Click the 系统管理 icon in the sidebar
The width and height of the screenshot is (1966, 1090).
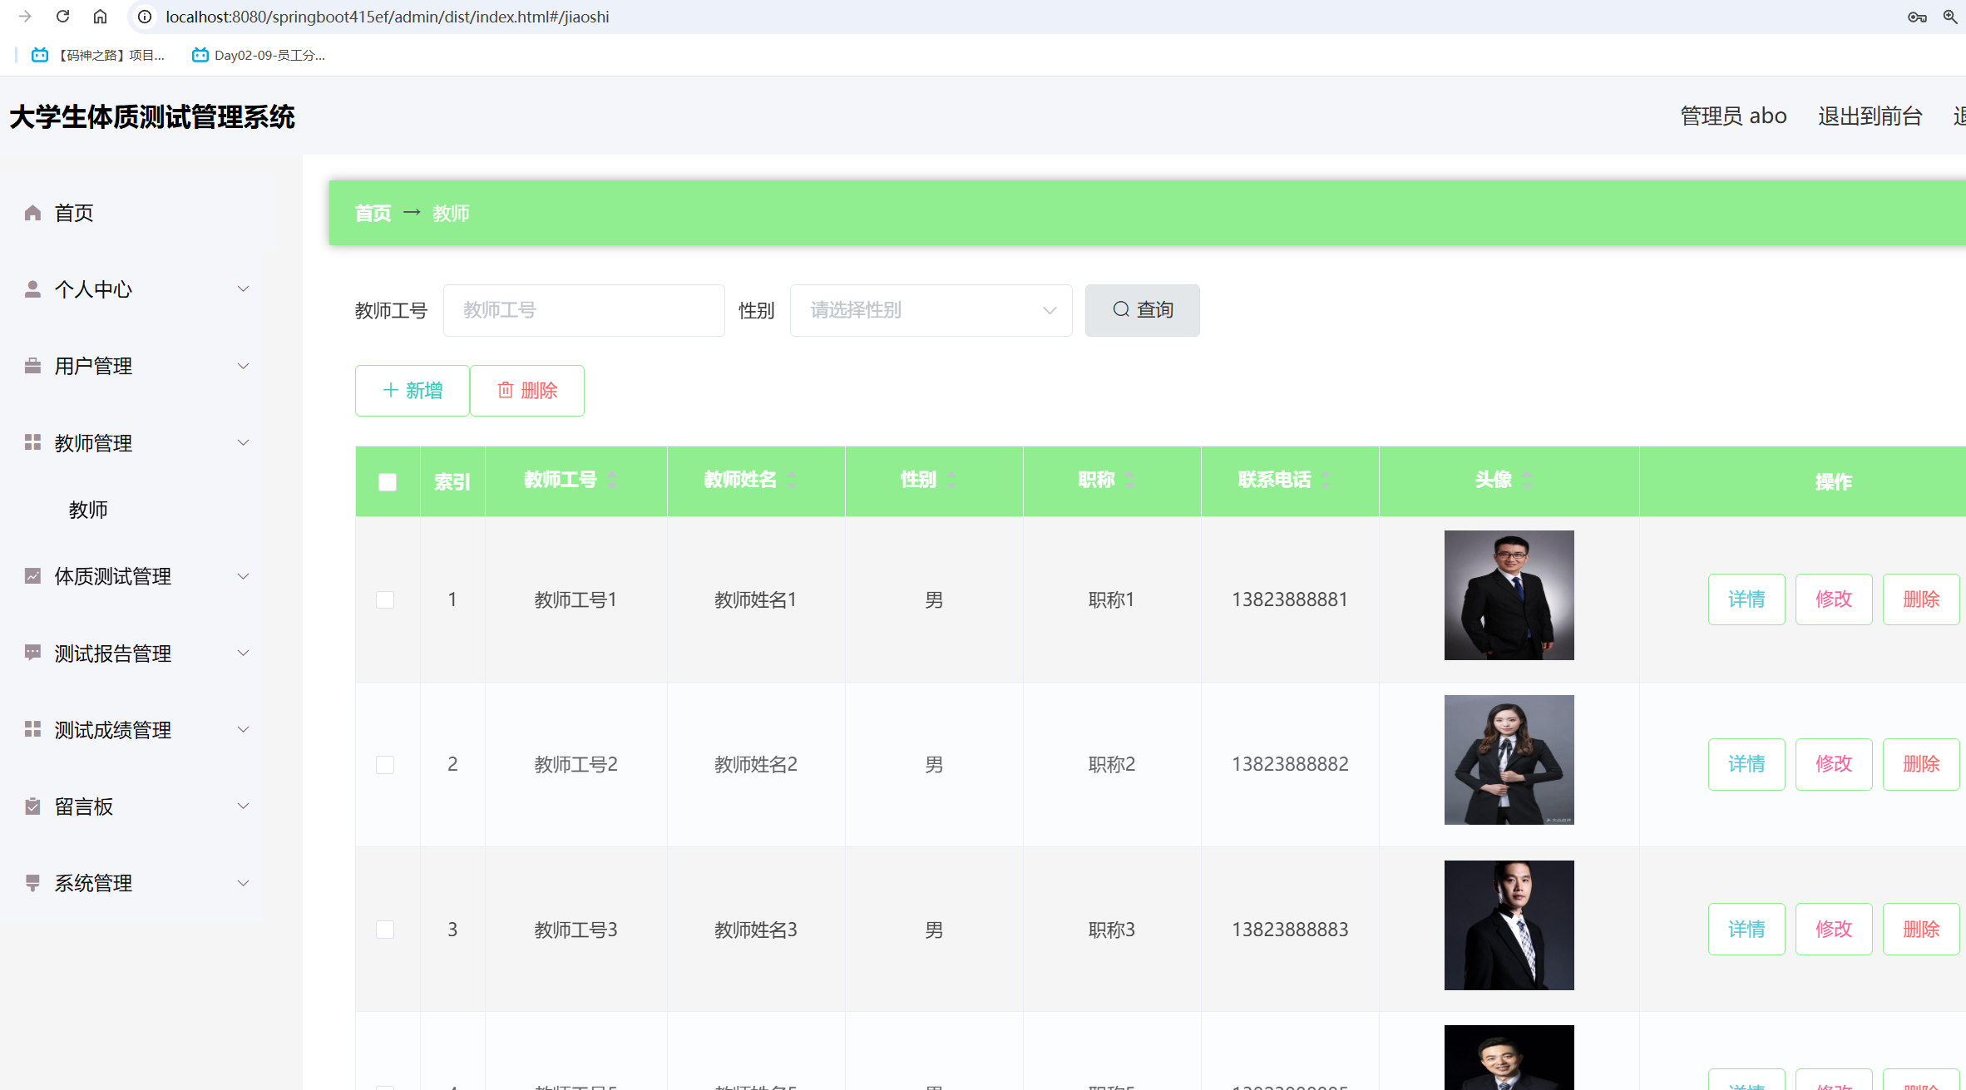pos(32,883)
